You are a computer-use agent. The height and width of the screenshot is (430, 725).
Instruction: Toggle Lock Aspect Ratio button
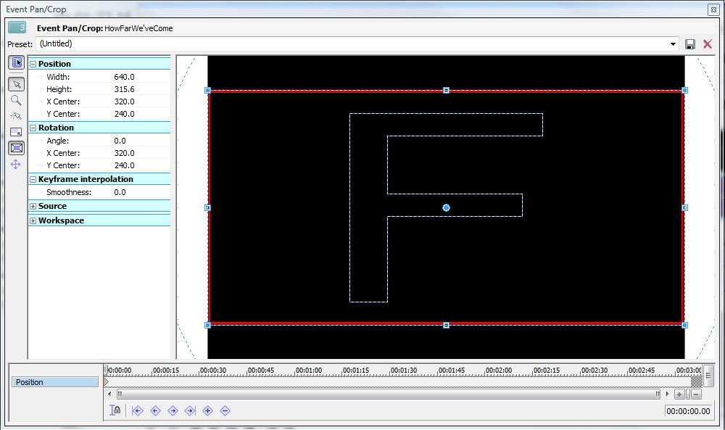click(x=16, y=132)
